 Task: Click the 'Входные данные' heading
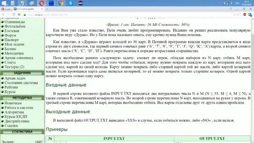point(66,85)
